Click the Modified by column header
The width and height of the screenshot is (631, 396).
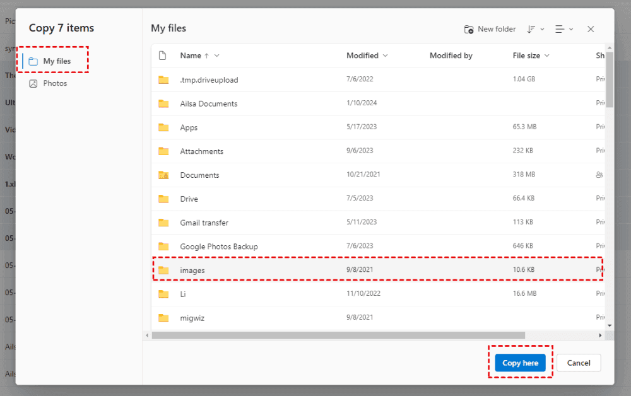pos(451,55)
